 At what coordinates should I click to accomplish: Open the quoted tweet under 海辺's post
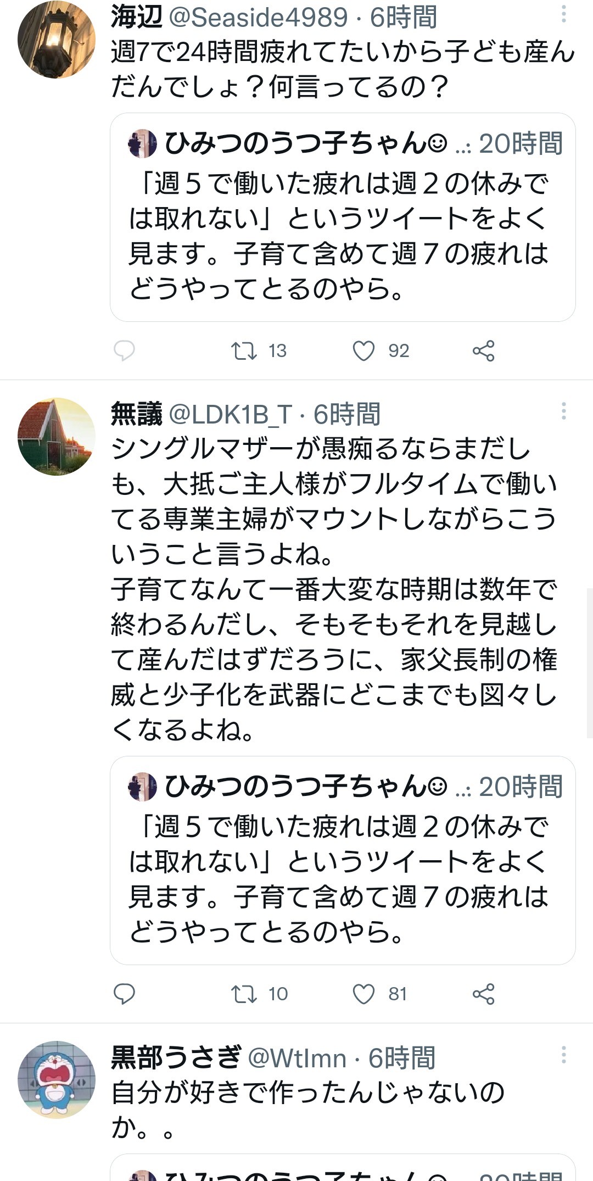click(x=343, y=217)
